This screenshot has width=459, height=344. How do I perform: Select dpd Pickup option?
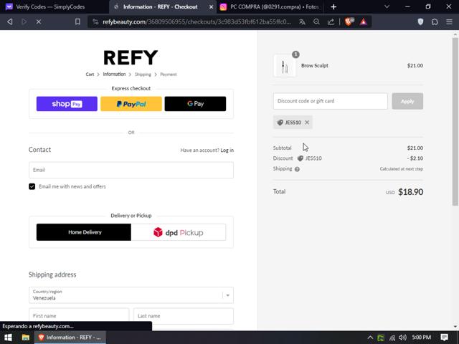coord(179,232)
